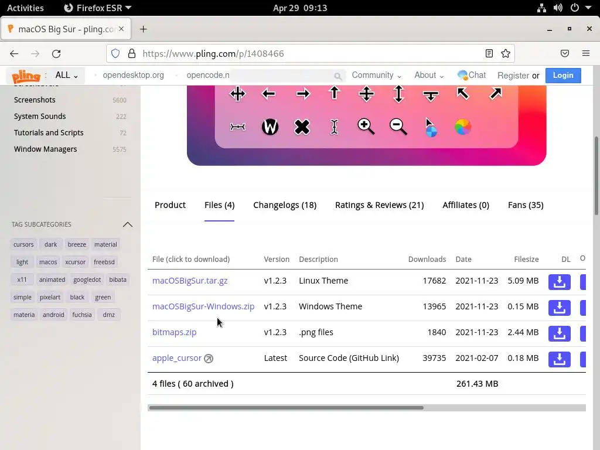Click the download icon for macOSBigSur-Windows.zip

point(559,308)
